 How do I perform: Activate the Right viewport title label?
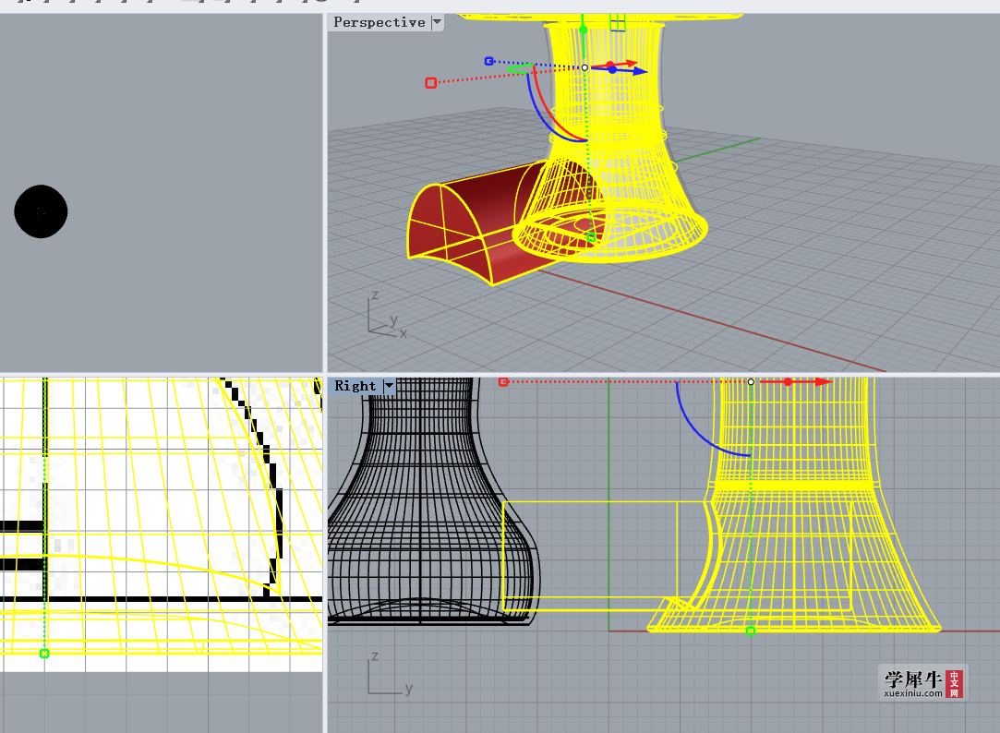pos(355,386)
